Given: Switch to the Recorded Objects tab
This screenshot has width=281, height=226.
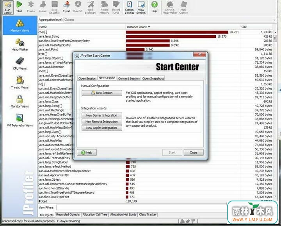Looking at the screenshot, I should point(68,215).
